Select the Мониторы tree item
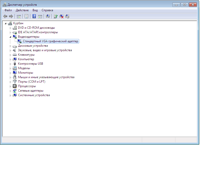 (25, 73)
